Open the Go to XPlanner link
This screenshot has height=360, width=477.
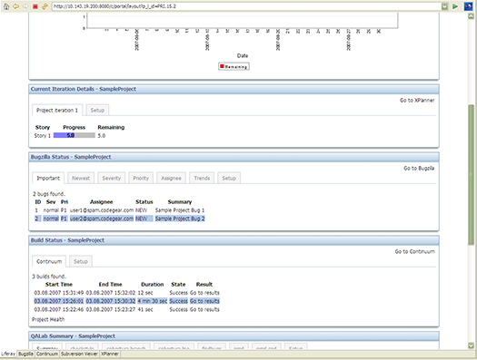tap(417, 100)
